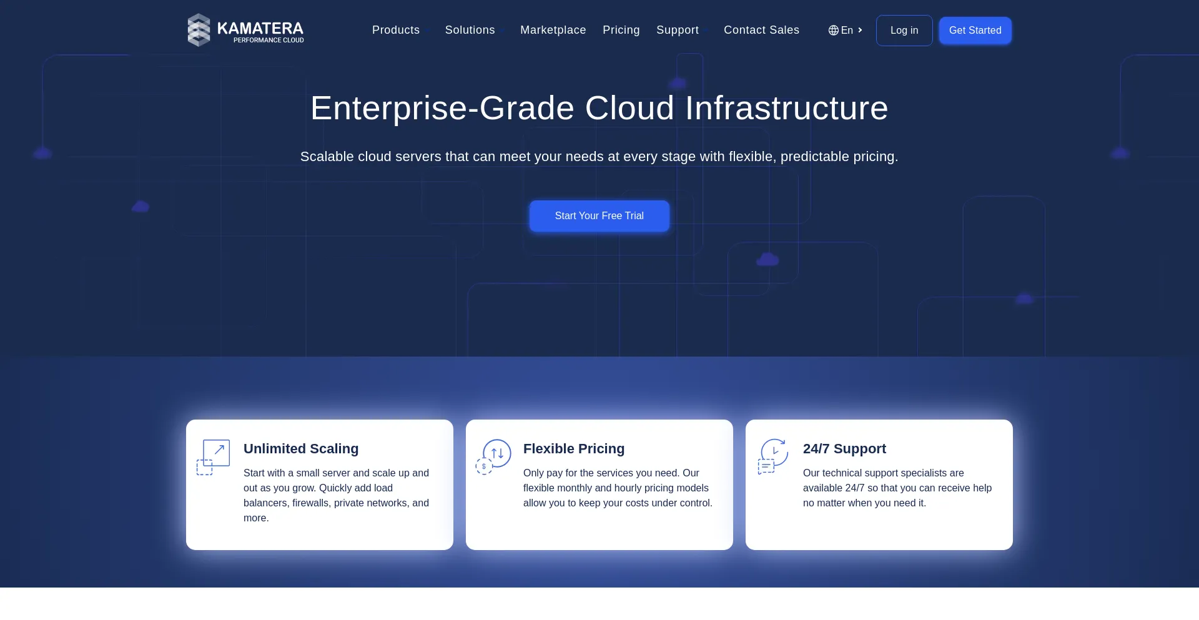
Task: Select Contact Sales in the navigation
Action: click(x=761, y=30)
